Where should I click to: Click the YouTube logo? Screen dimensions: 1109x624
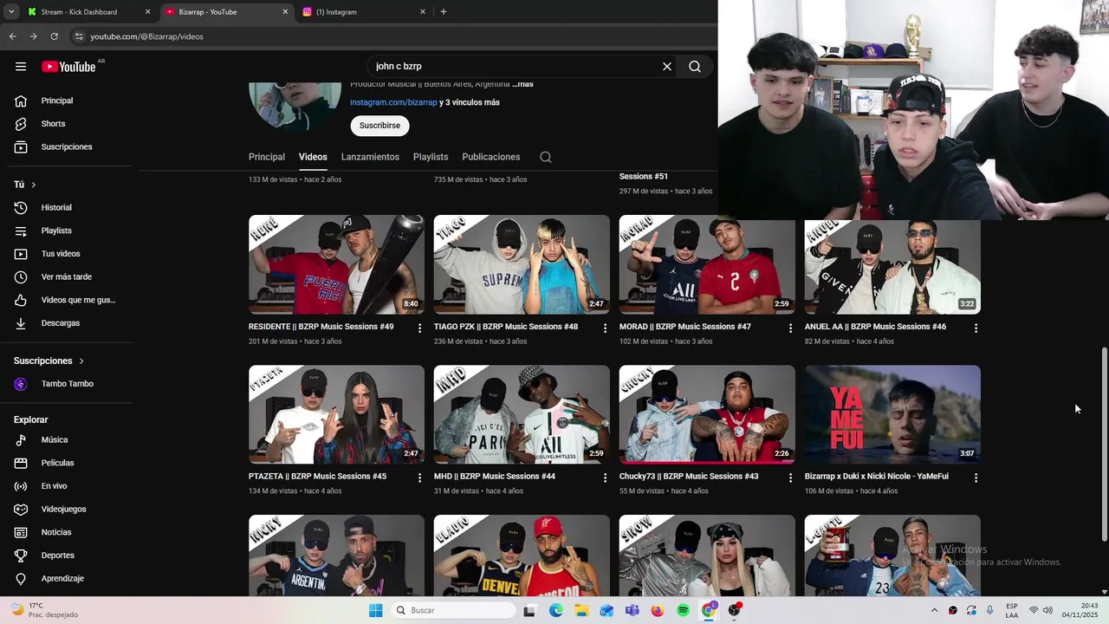[68, 67]
